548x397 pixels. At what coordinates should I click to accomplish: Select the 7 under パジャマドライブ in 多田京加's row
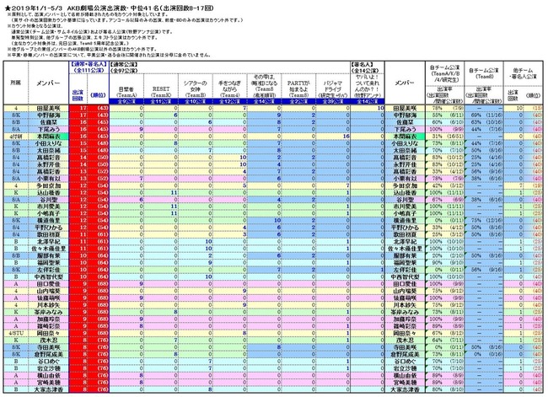tap(333, 185)
